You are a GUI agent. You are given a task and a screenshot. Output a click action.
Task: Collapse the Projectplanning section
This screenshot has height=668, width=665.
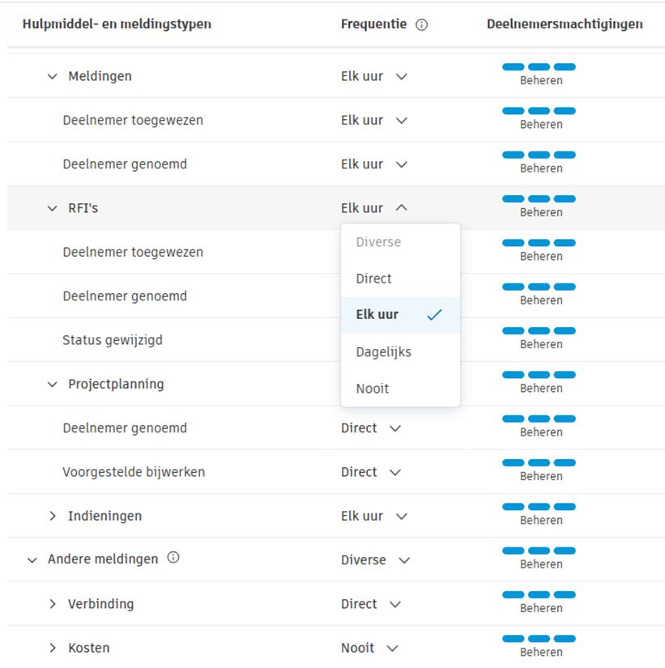[52, 384]
